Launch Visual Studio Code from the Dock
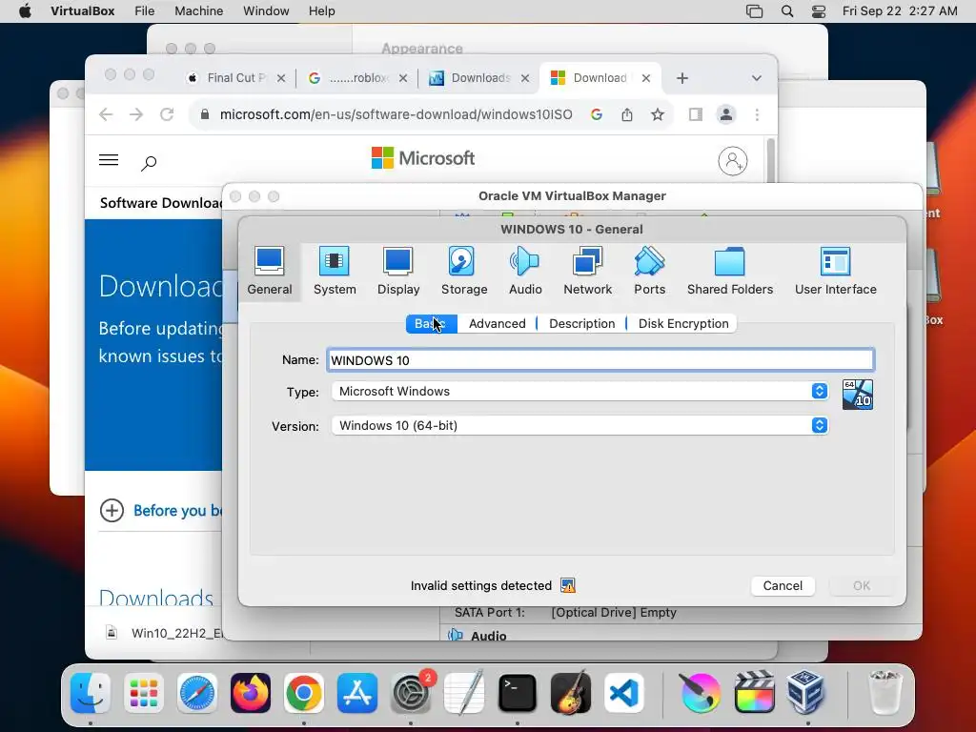Image resolution: width=976 pixels, height=732 pixels. [623, 692]
